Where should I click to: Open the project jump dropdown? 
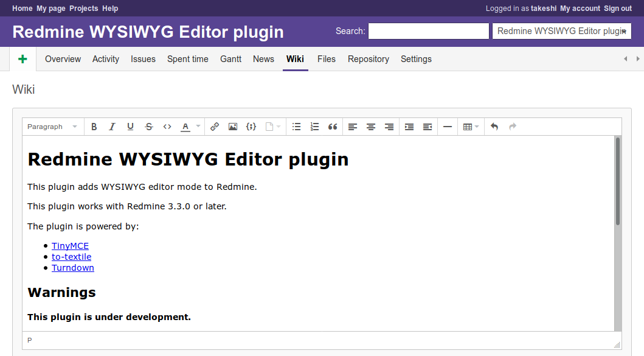coord(561,31)
